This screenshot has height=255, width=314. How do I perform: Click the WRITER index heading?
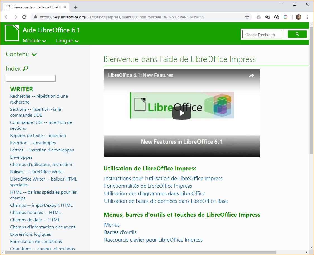pyautogui.click(x=21, y=89)
